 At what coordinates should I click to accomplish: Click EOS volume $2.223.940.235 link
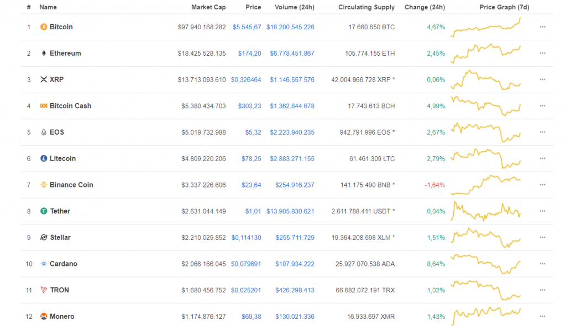(292, 132)
